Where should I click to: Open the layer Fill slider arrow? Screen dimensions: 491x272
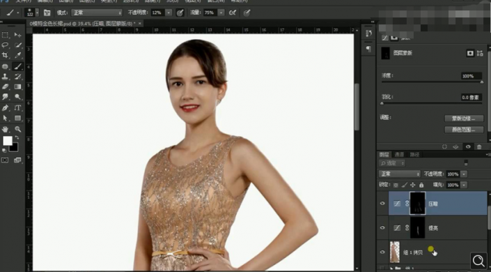[464, 185]
